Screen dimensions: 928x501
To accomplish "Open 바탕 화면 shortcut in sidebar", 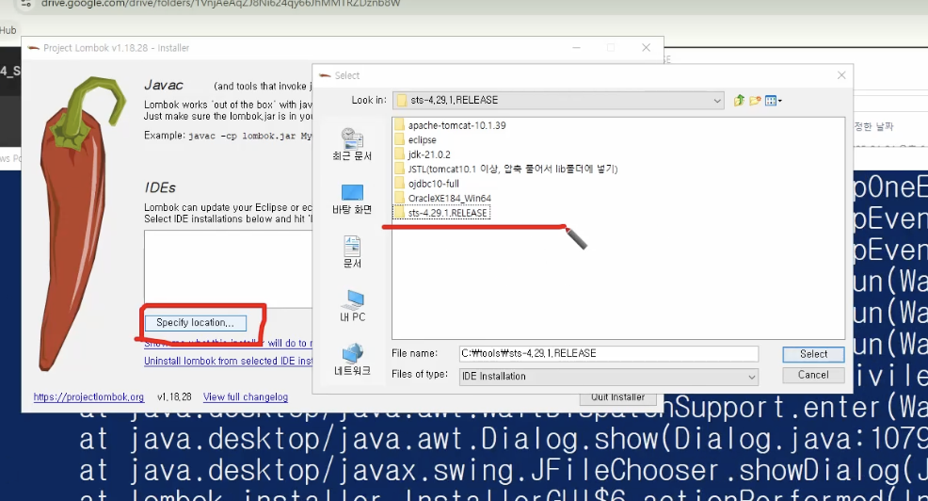I will [x=352, y=200].
